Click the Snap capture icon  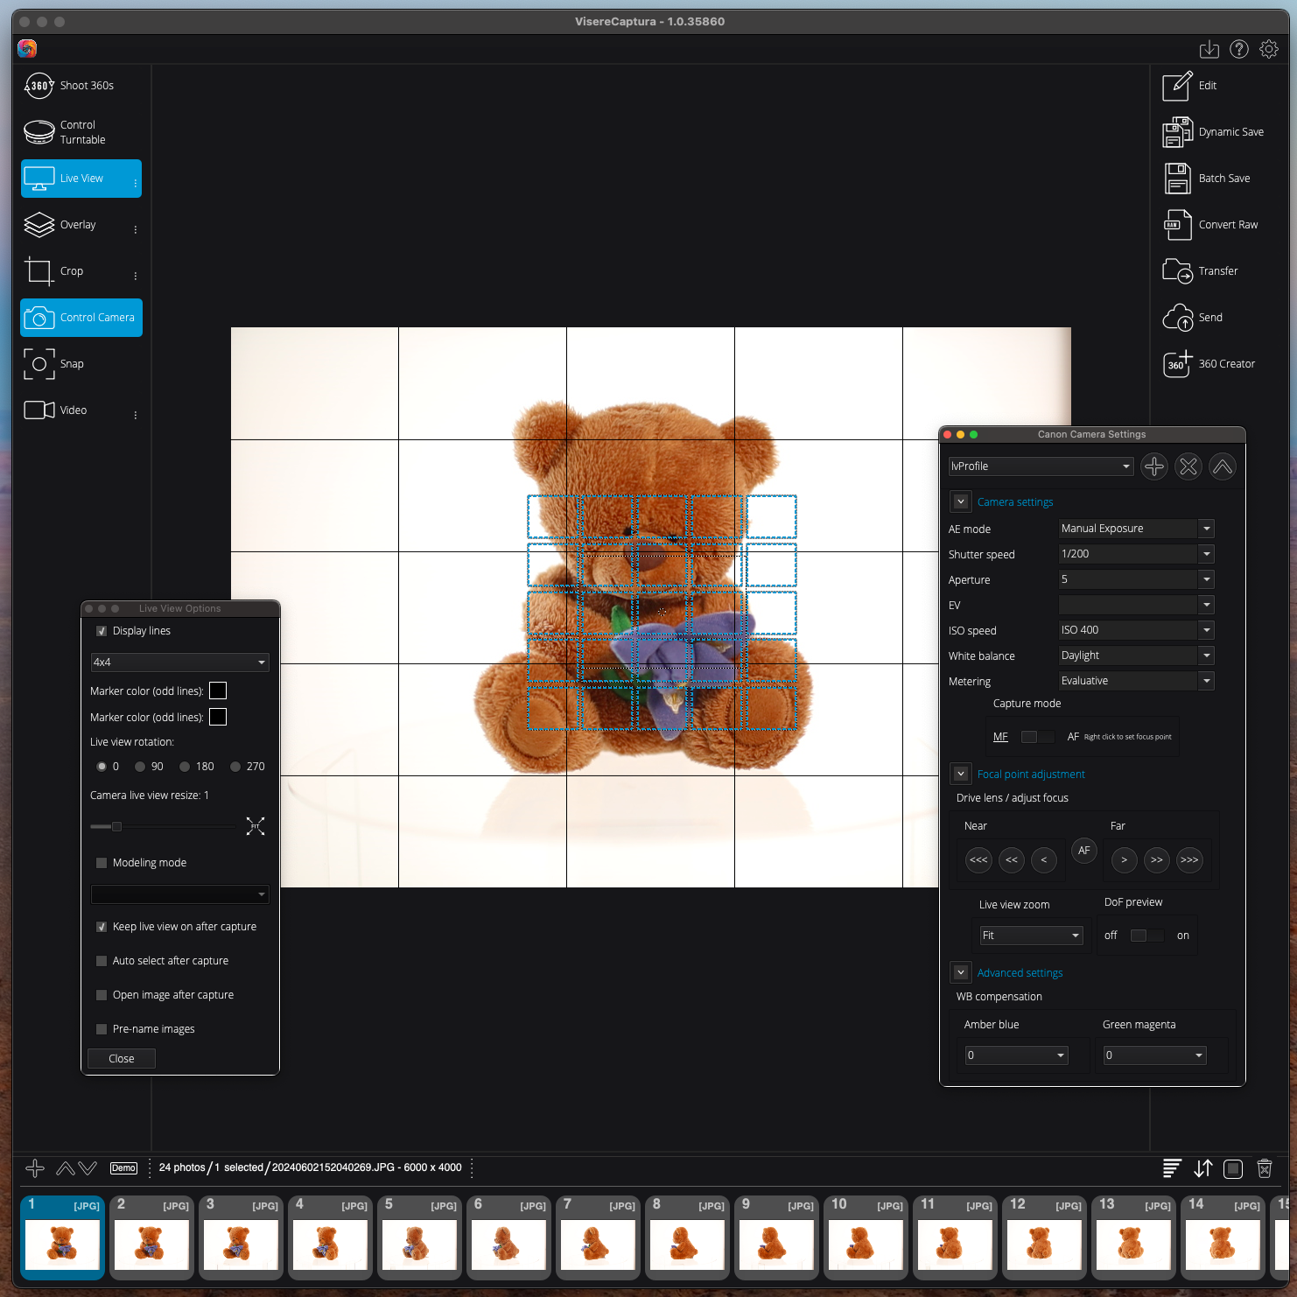(39, 364)
